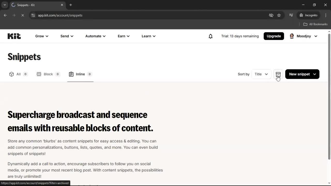Click the Upgrade button
331x186 pixels.
pyautogui.click(x=274, y=36)
